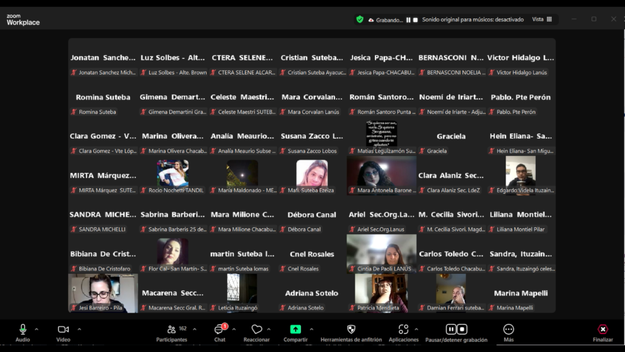Stop recording in bottom toolbar

pos(462,330)
